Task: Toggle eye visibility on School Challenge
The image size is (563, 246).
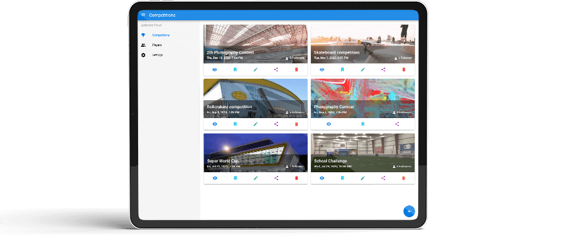Action: (321, 178)
